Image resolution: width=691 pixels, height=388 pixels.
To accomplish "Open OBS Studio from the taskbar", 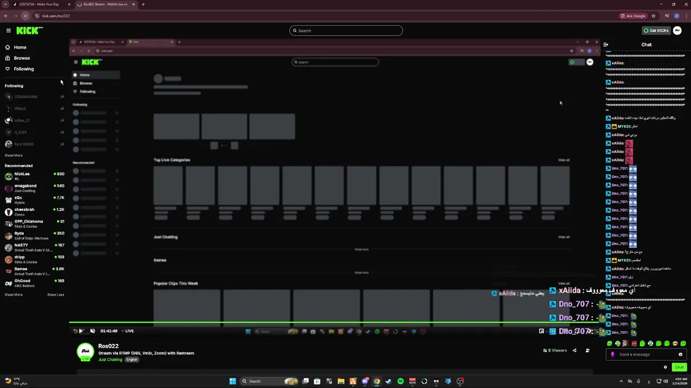I will click(460, 381).
